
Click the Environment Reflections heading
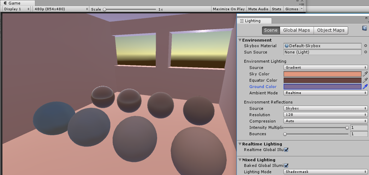tap(268, 102)
